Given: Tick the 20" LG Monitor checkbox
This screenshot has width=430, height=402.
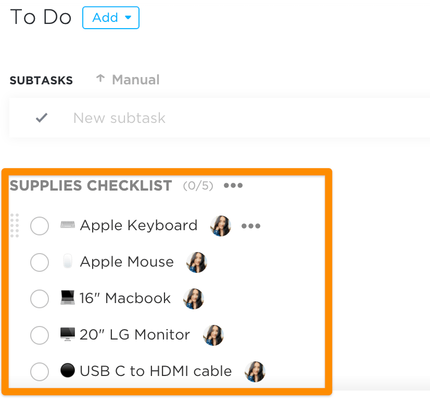Looking at the screenshot, I should point(40,335).
